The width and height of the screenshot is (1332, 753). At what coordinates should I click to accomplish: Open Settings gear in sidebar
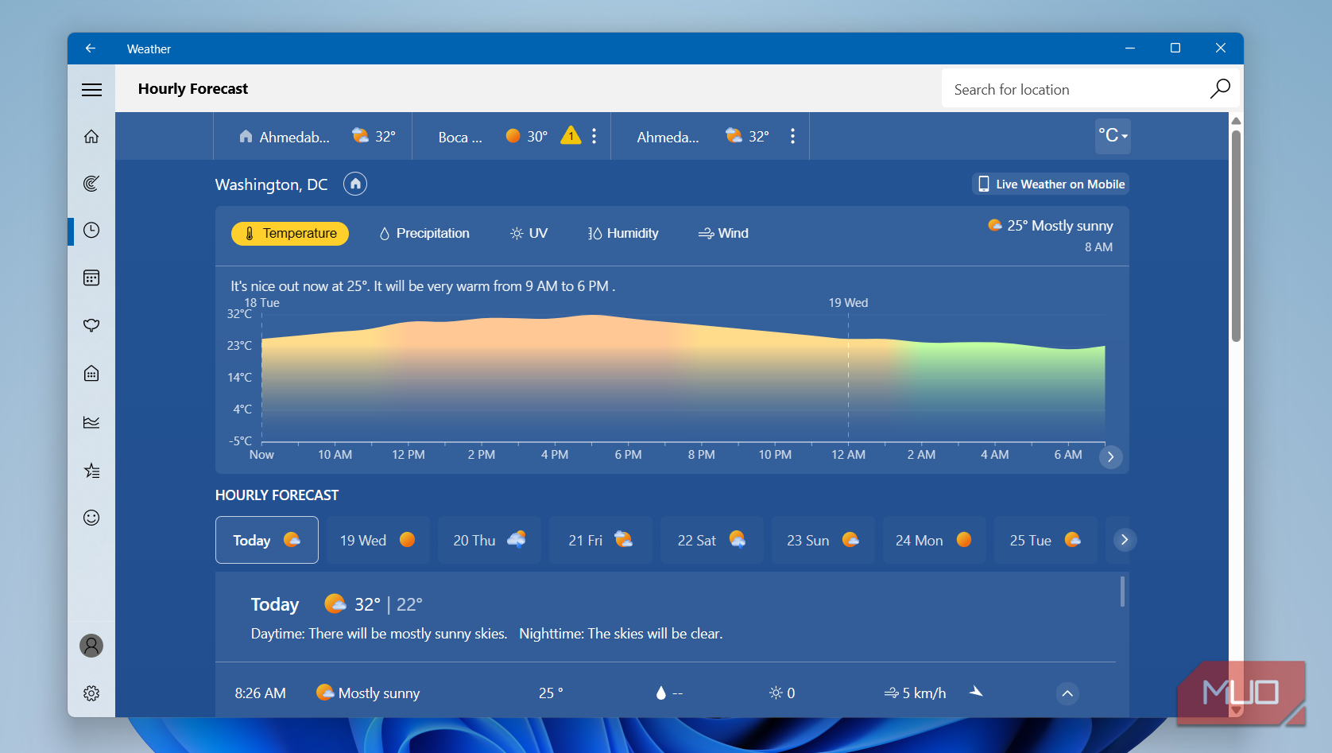[x=91, y=693]
